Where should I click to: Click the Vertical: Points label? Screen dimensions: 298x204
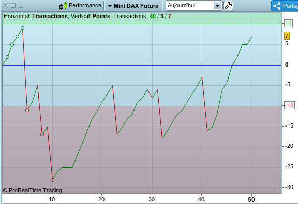point(91,17)
